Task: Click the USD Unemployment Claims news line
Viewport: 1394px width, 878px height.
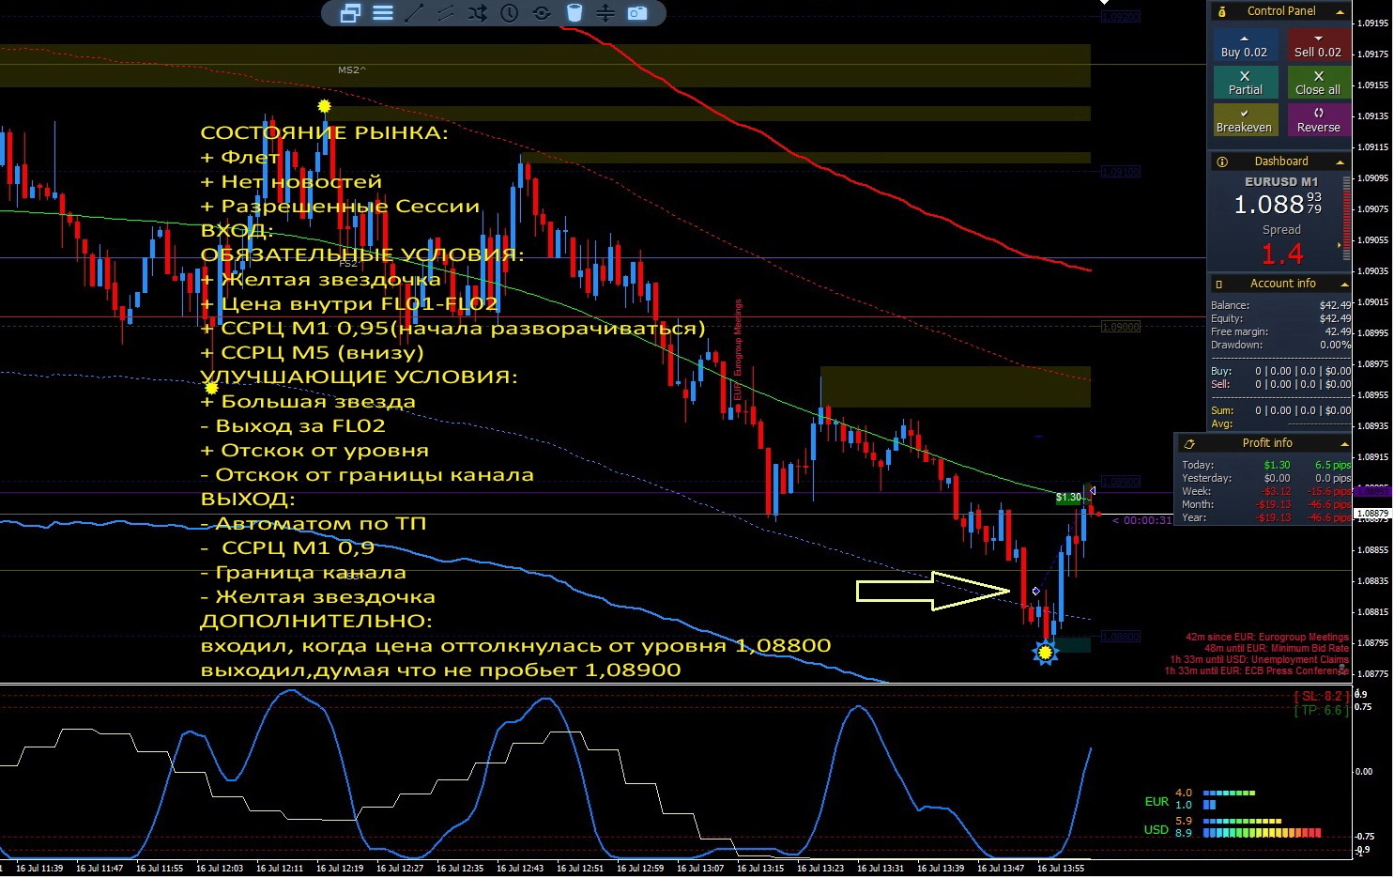Action: (x=1259, y=660)
